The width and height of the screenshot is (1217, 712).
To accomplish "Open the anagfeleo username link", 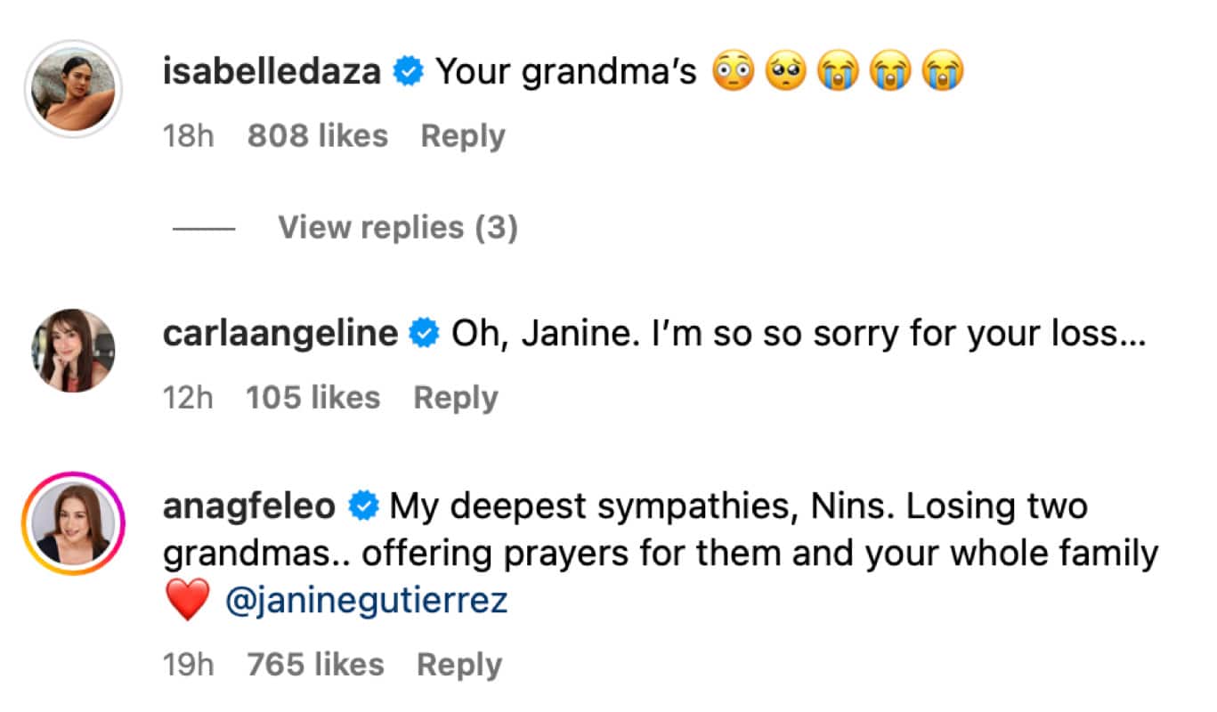I will point(249,506).
